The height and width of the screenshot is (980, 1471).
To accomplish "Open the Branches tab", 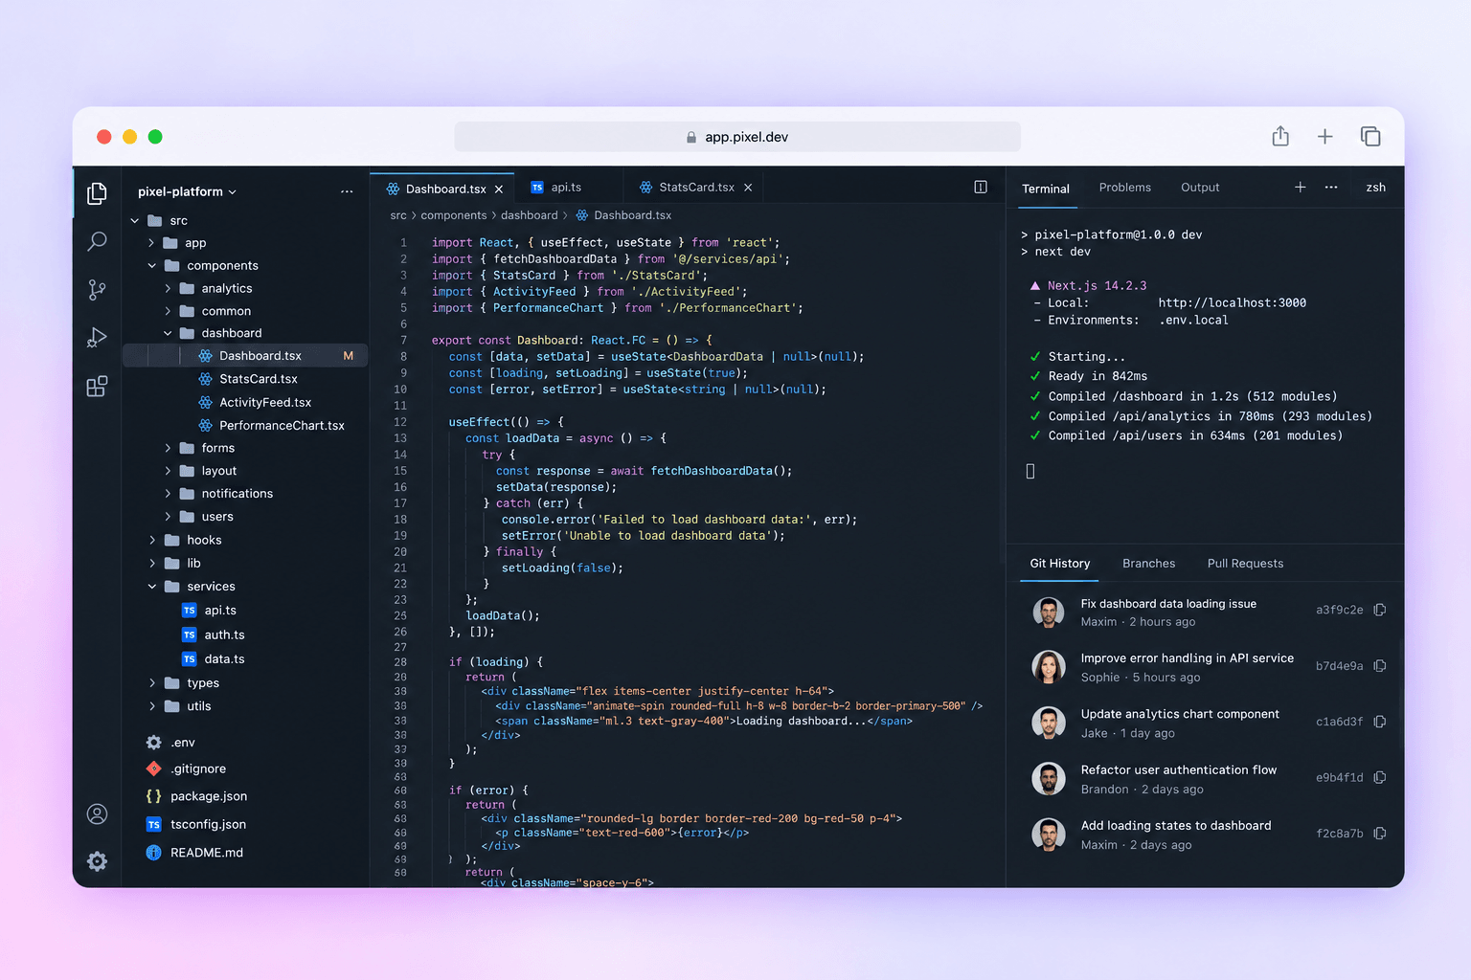I will (x=1148, y=564).
